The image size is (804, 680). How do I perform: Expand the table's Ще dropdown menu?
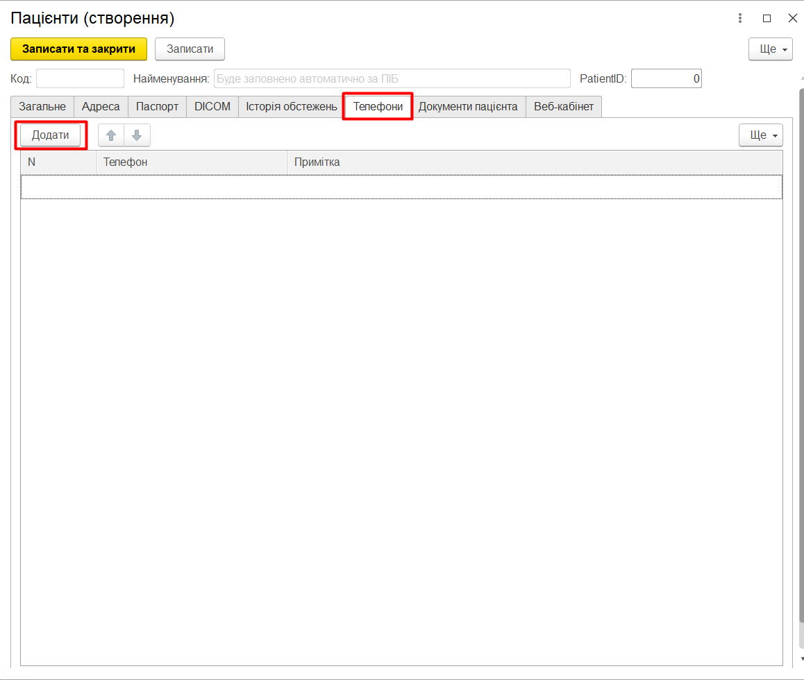pyautogui.click(x=760, y=135)
